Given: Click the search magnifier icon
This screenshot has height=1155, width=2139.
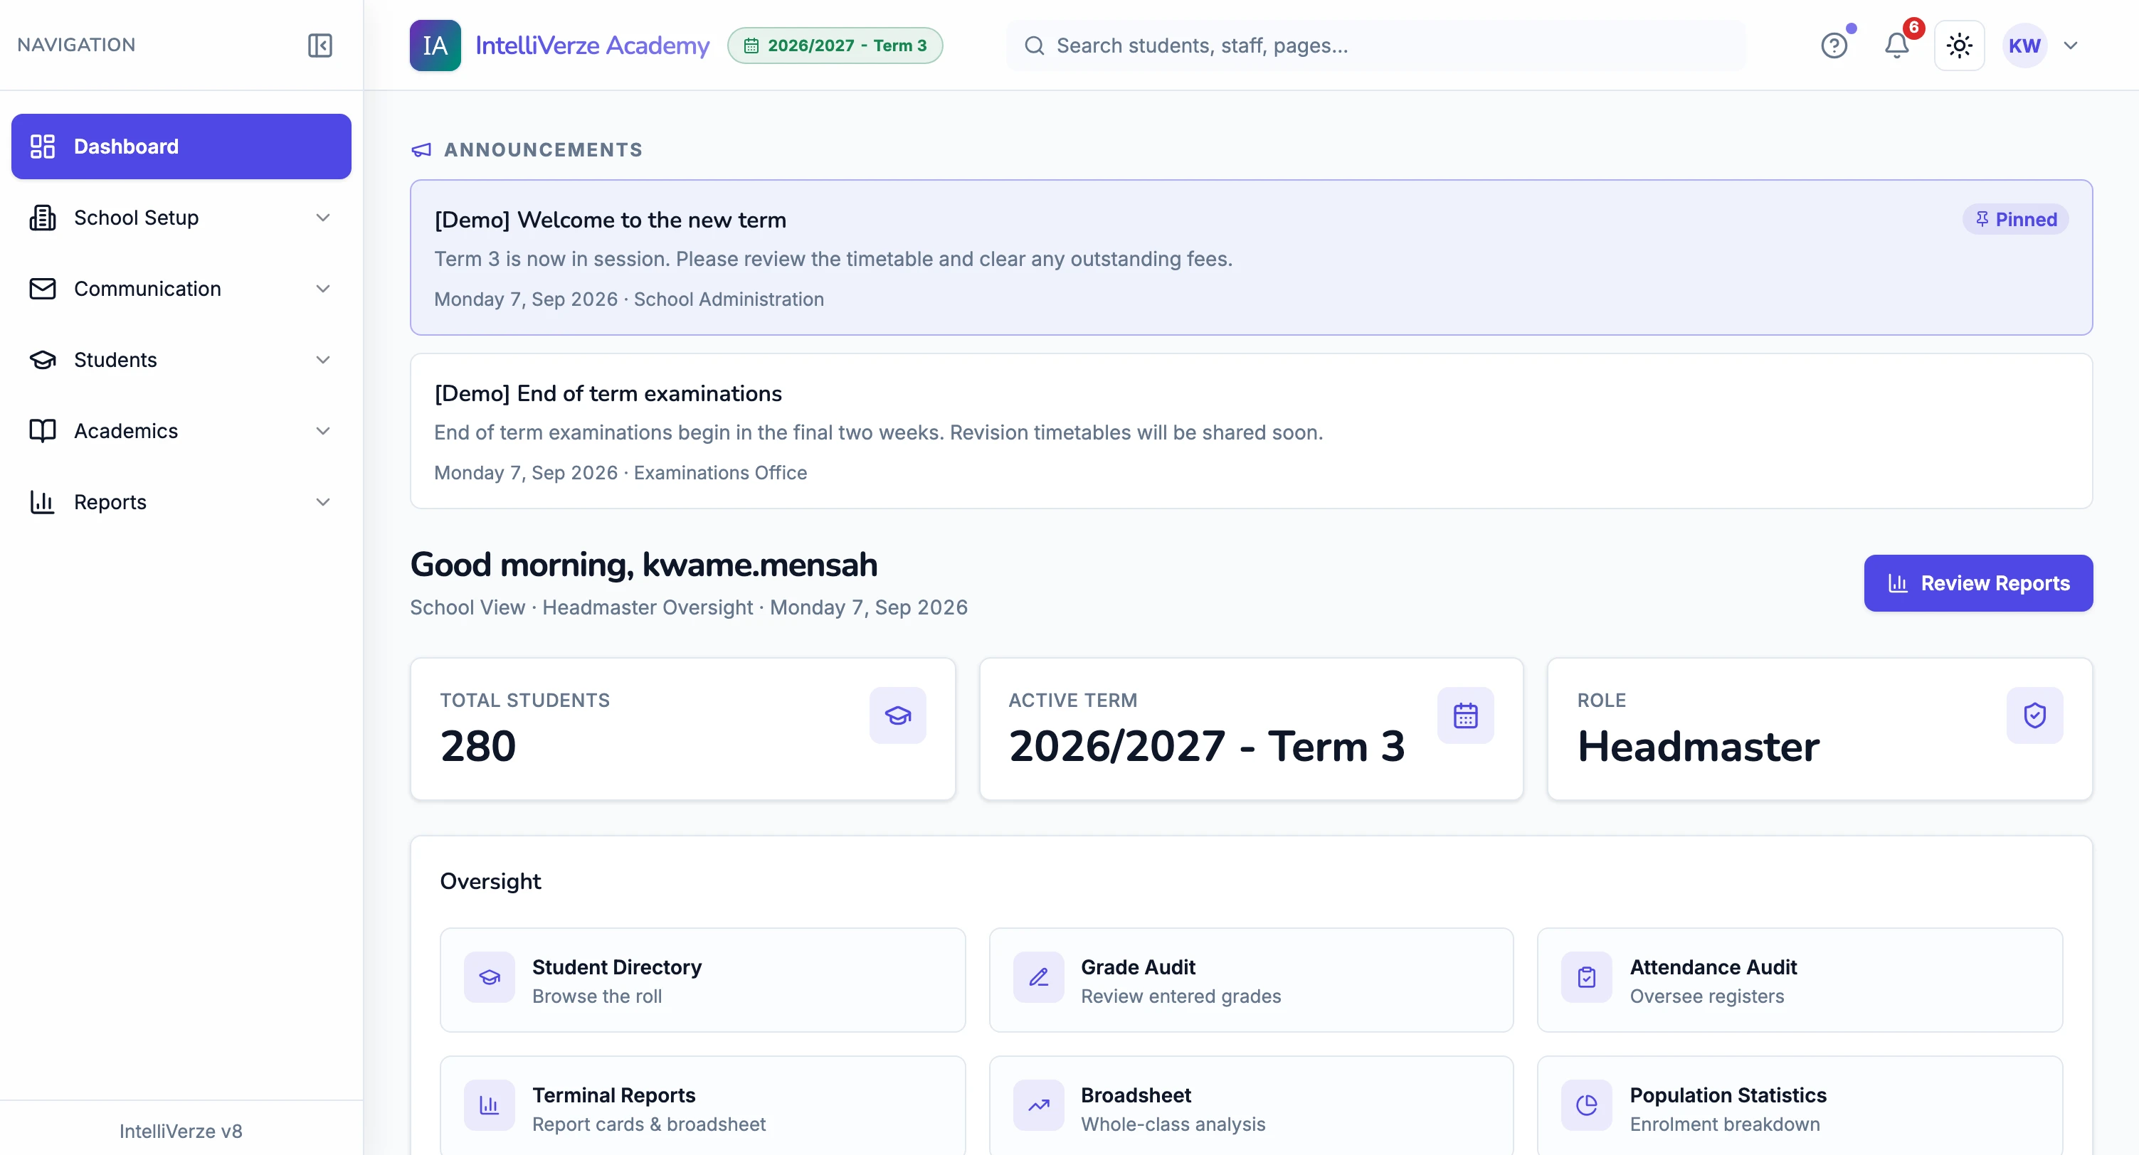Looking at the screenshot, I should tap(1034, 46).
